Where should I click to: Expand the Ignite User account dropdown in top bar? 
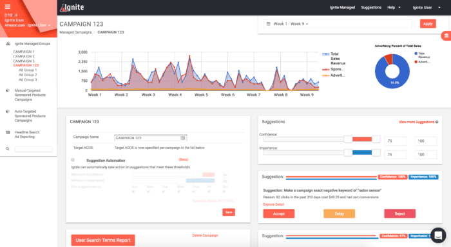427,8
